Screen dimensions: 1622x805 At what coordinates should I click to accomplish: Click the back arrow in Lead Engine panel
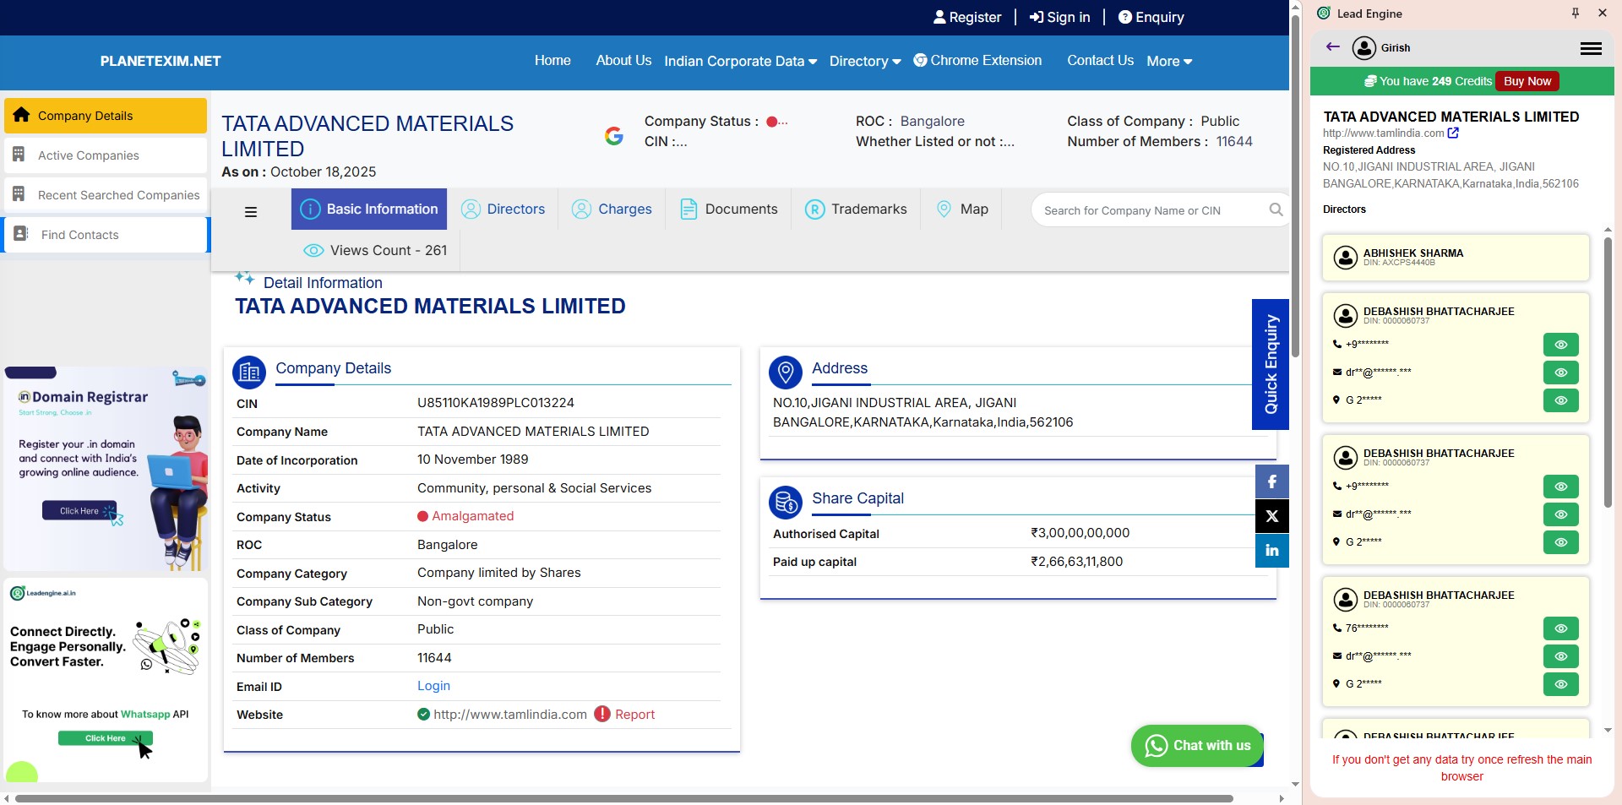[x=1333, y=47]
